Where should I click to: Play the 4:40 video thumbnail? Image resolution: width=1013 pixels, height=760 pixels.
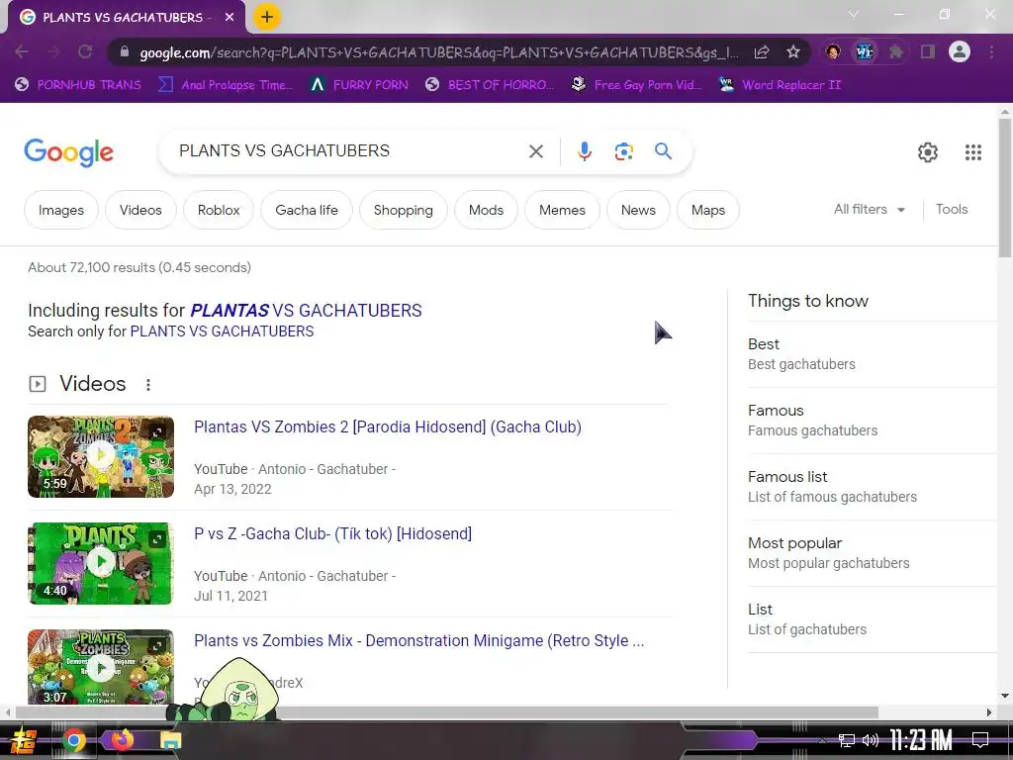click(101, 563)
